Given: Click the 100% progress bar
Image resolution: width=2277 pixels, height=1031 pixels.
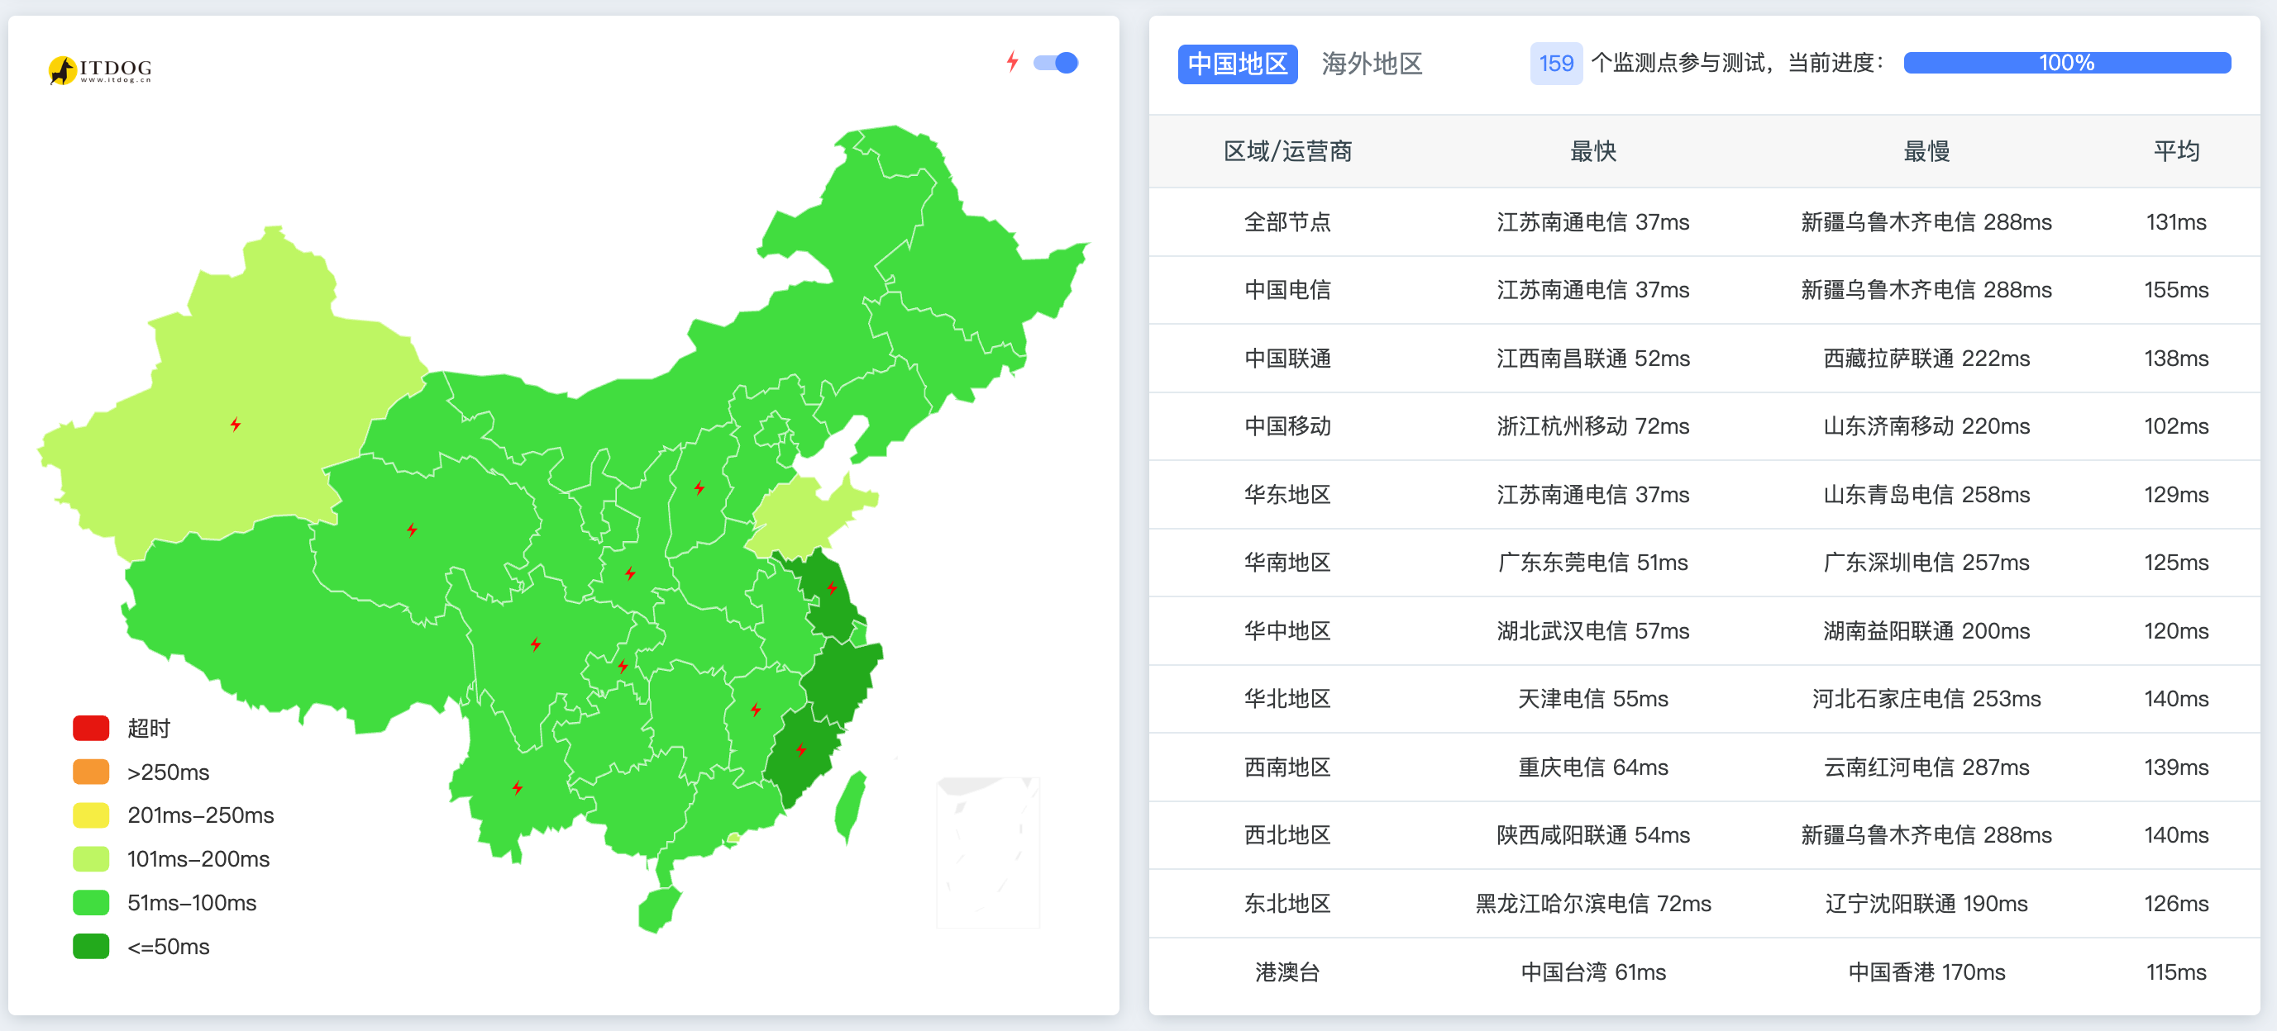Looking at the screenshot, I should point(2068,62).
